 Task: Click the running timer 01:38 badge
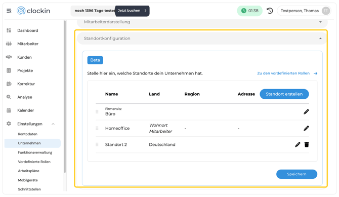(250, 11)
